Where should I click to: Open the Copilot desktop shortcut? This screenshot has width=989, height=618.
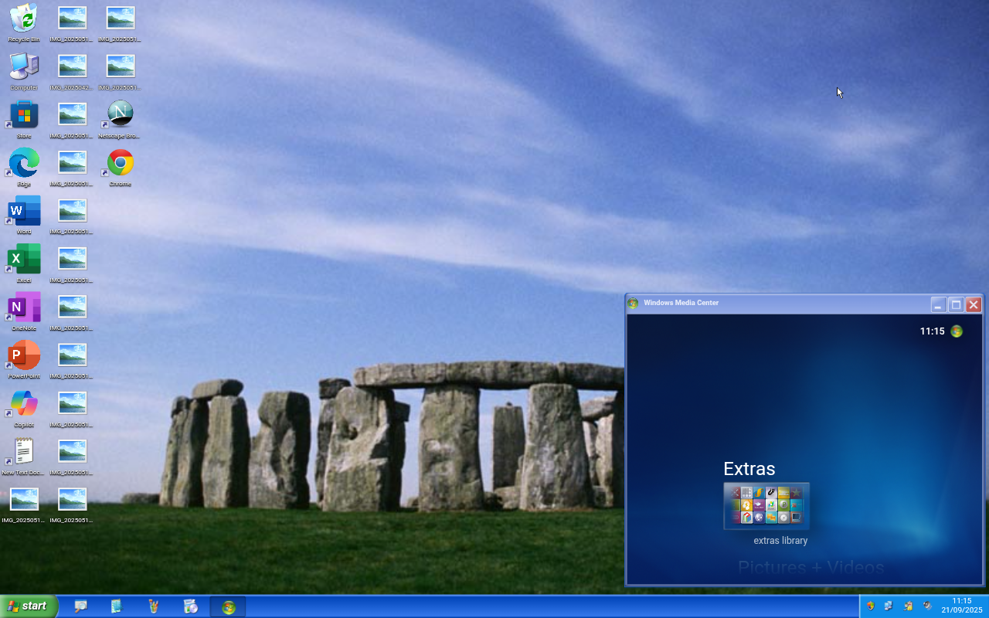pos(24,404)
